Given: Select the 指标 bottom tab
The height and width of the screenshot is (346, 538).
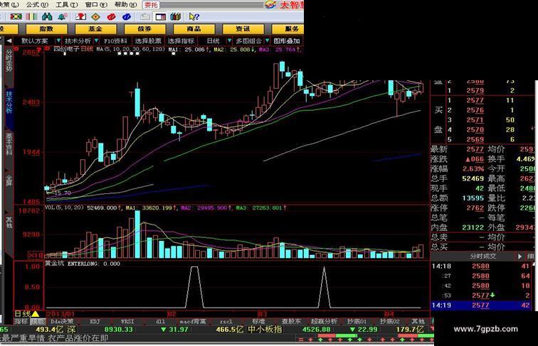Looking at the screenshot, I should coord(21,321).
